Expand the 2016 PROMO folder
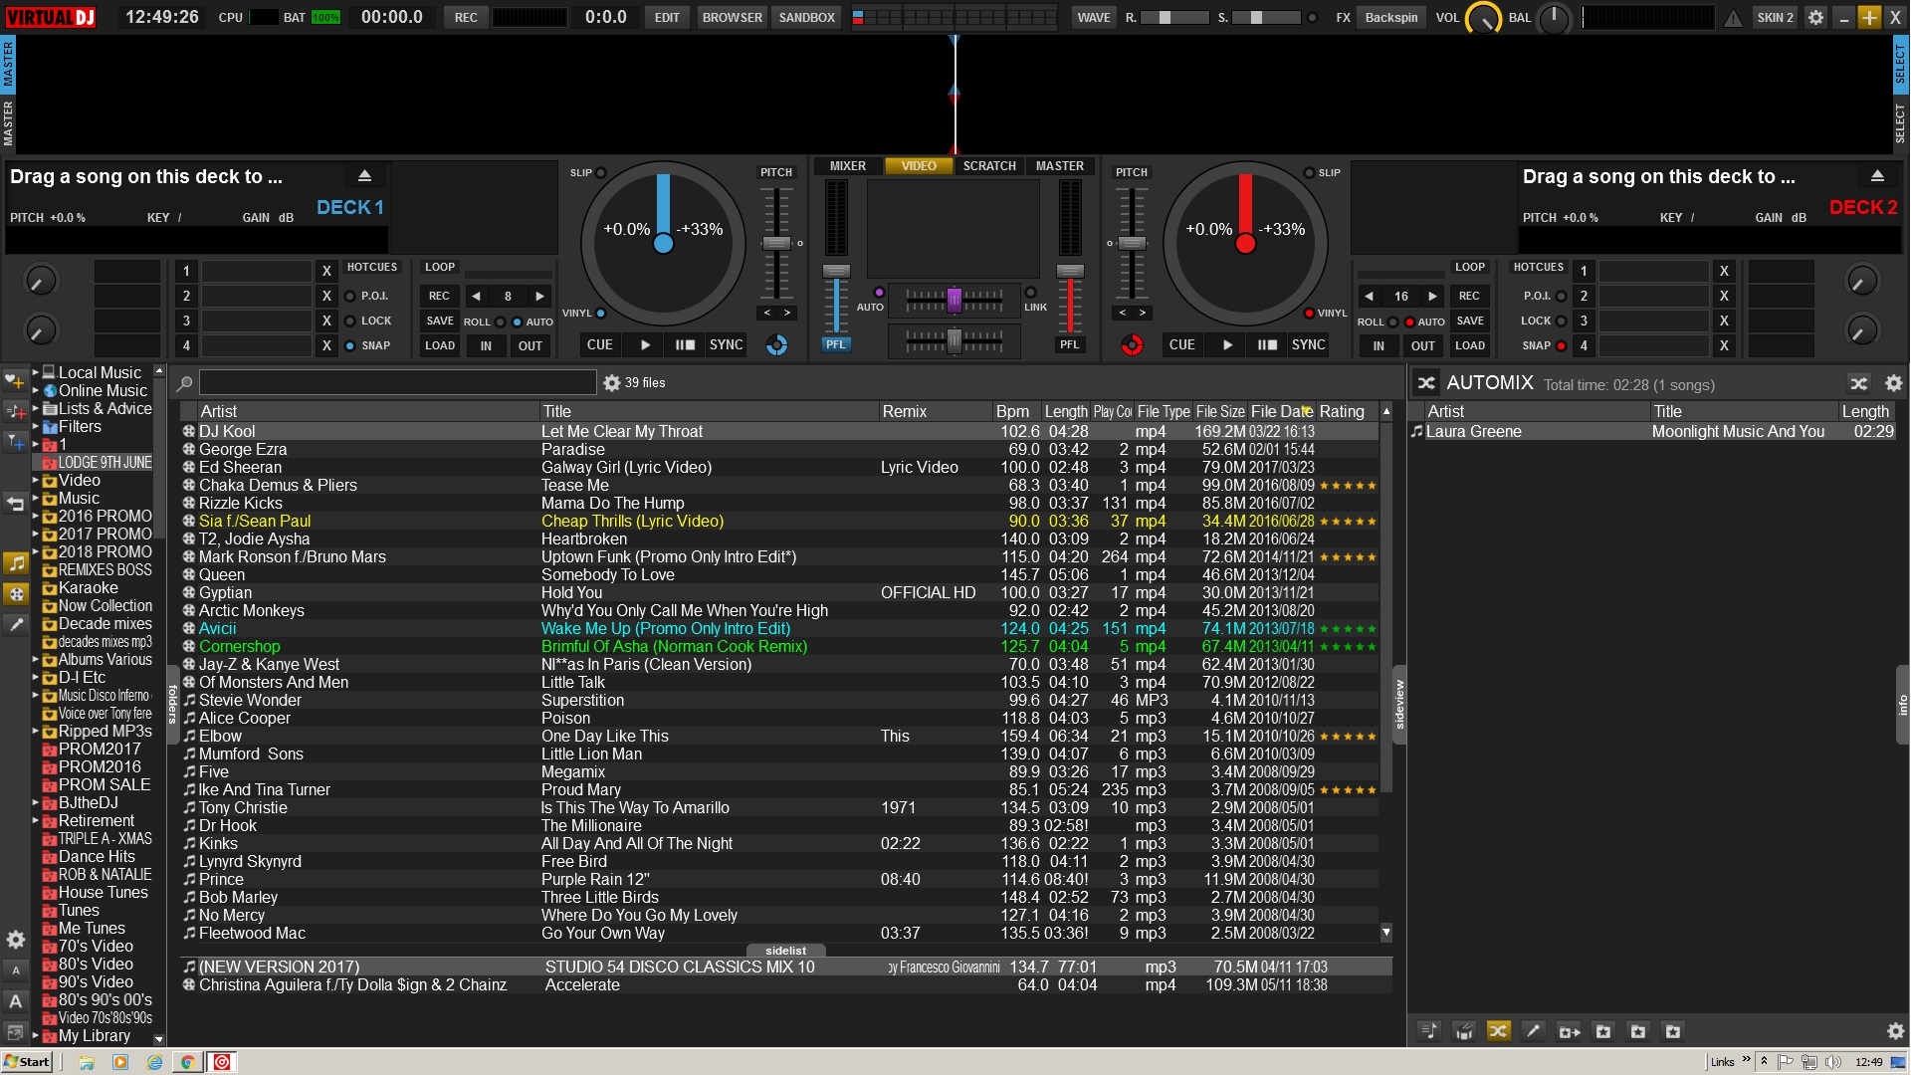The image size is (1911, 1075). 36,517
